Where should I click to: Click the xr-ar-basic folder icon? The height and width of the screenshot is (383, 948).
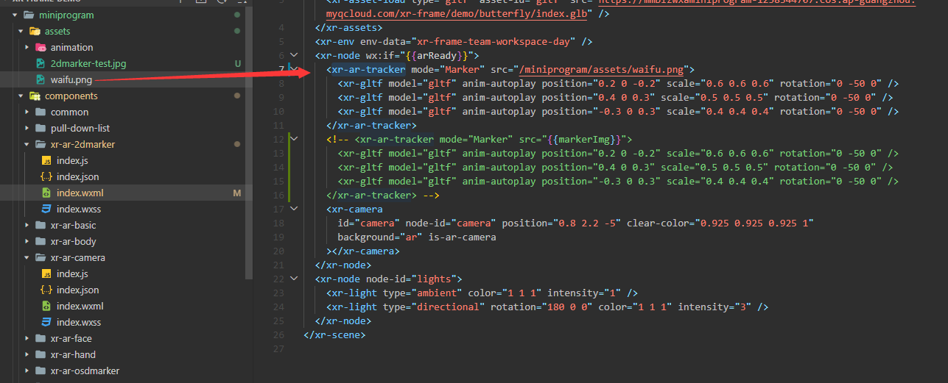41,225
